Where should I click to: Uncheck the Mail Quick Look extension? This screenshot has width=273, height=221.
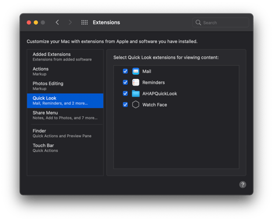tap(125, 72)
